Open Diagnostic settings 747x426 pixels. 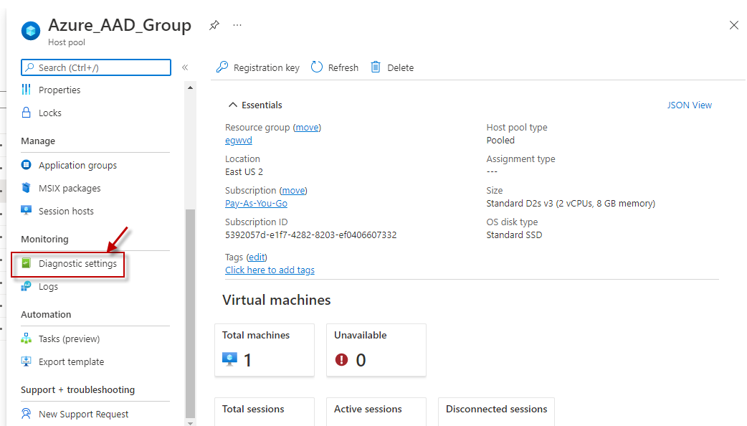click(77, 263)
